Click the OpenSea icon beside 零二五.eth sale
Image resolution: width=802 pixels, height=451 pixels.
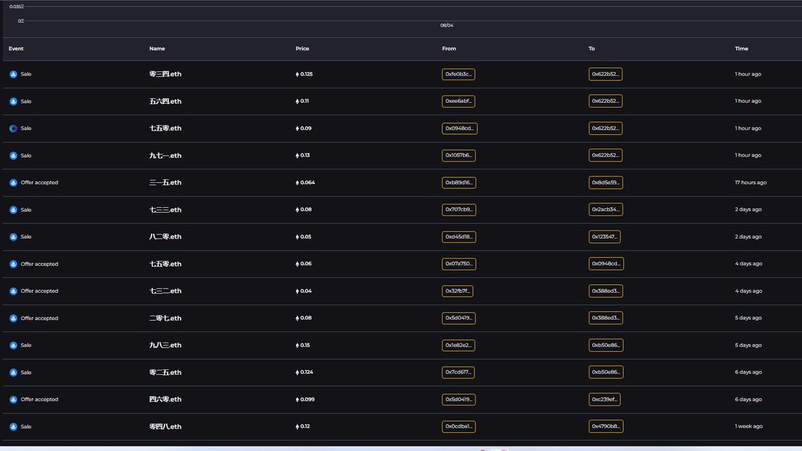click(x=13, y=372)
